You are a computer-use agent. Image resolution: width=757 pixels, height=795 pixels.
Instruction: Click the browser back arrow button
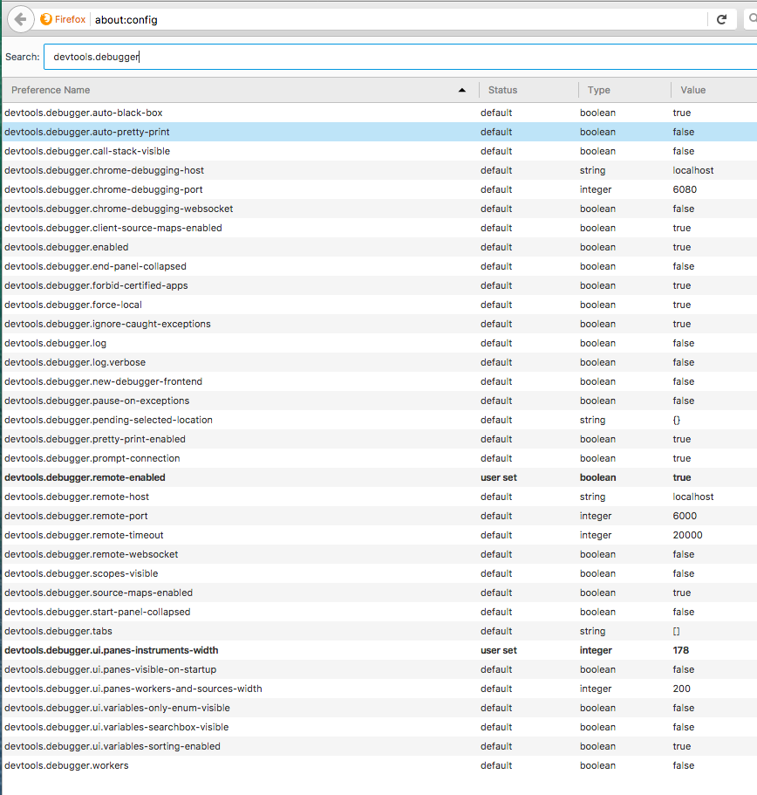(x=20, y=20)
